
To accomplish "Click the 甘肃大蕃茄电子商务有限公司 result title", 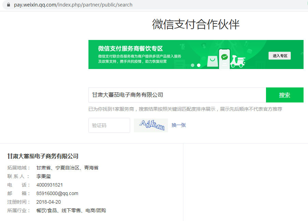I will pos(43,156).
